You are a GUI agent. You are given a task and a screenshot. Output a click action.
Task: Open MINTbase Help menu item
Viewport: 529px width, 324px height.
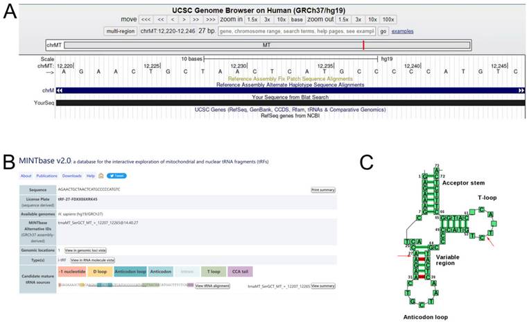click(x=90, y=176)
